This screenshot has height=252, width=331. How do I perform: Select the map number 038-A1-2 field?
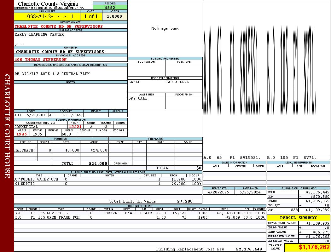point(47,16)
